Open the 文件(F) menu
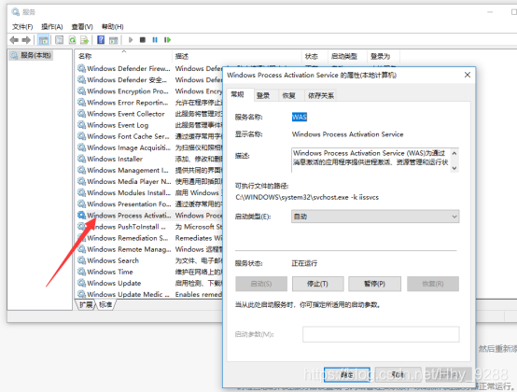The height and width of the screenshot is (392, 517). point(22,27)
